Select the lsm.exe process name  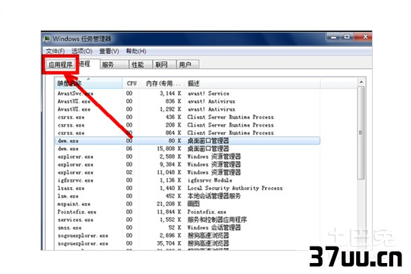(x=68, y=196)
